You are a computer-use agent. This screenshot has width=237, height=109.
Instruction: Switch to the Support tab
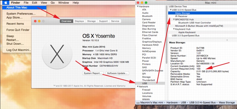pos(103,21)
